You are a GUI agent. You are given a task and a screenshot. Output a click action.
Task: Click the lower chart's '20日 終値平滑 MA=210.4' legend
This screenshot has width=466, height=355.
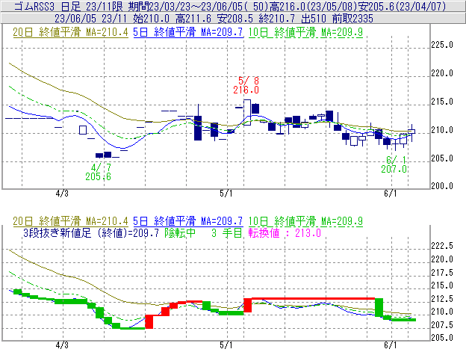point(70,221)
